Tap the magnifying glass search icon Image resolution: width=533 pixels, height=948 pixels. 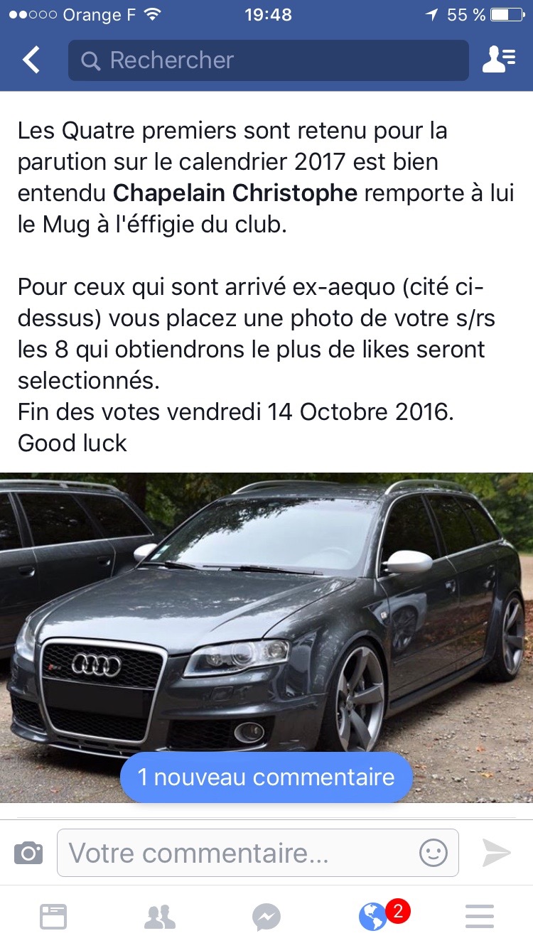pos(91,61)
